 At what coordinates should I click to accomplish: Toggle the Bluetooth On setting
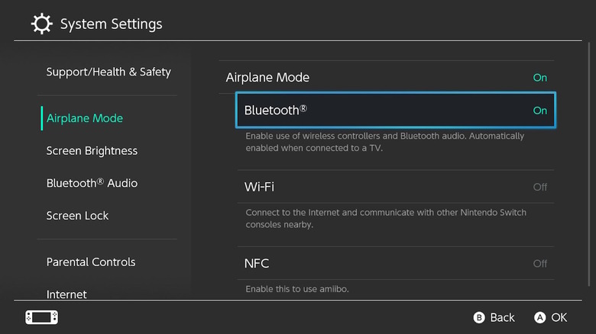[x=539, y=111]
